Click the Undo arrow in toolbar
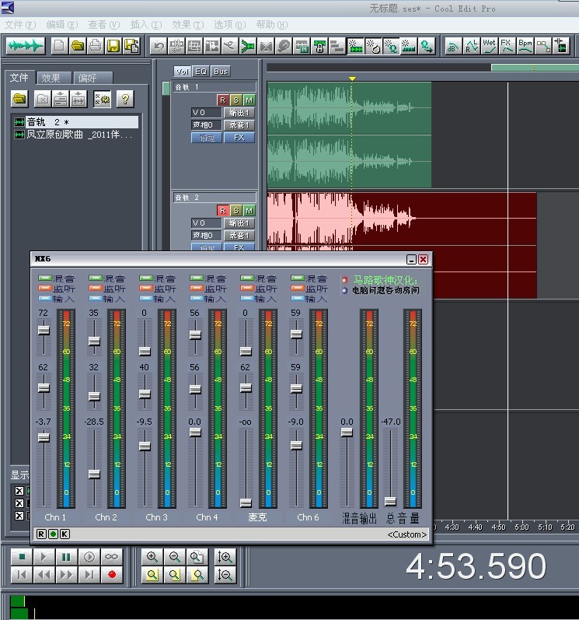 tap(159, 46)
